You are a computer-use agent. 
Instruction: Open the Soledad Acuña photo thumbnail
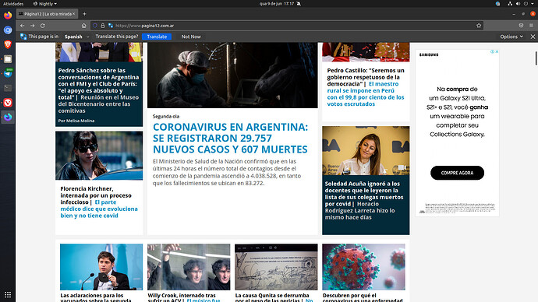366,151
